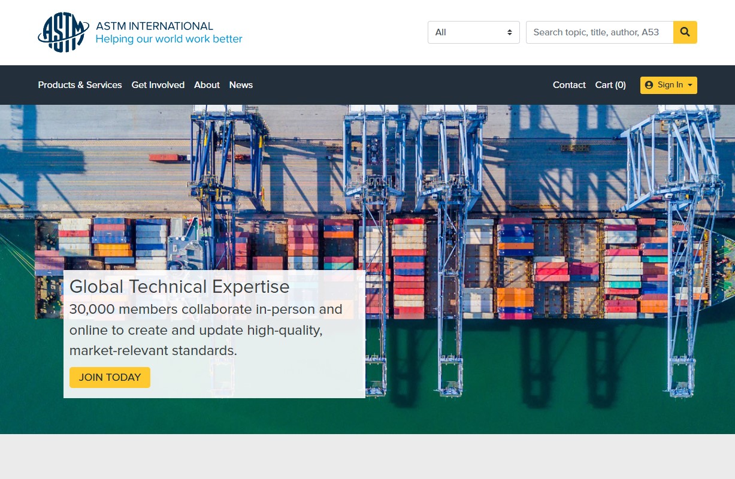Click the ASTM globe logo
The image size is (735, 479).
point(63,32)
